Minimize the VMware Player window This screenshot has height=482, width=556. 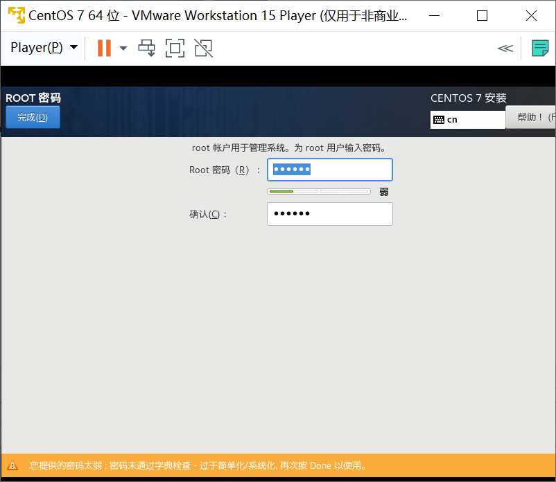point(434,16)
